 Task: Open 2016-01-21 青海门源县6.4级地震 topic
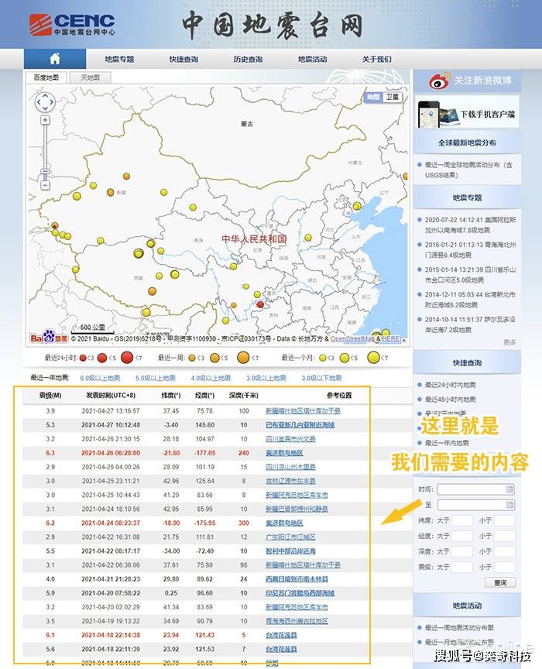click(470, 250)
